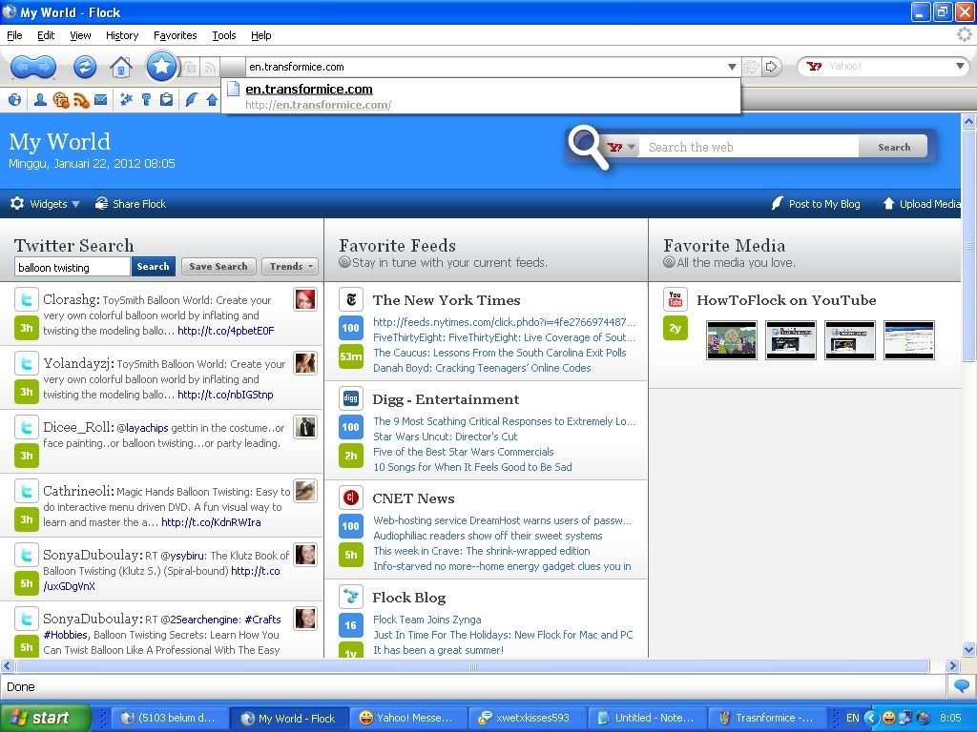The height and width of the screenshot is (732, 977).
Task: Click Twitter bird icon beside Clorashg tweet
Action: 27,299
